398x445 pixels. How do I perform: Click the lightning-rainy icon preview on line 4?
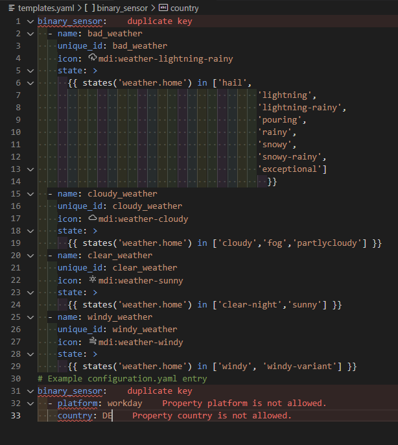(x=92, y=58)
